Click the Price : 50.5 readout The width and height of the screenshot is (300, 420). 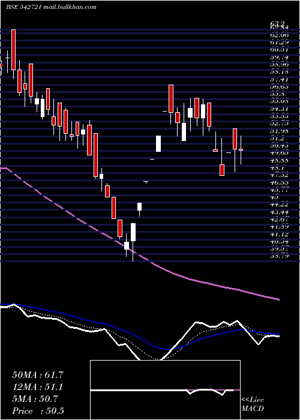38,411
